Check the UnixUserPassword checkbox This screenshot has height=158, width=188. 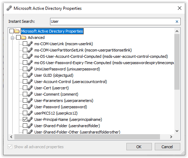pos(25,69)
